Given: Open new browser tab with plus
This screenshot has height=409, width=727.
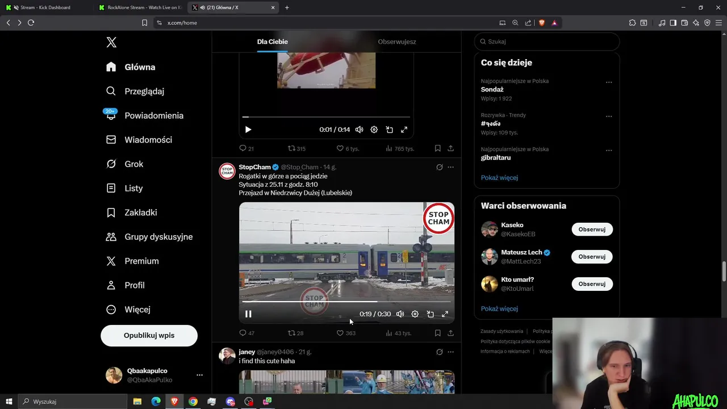Looking at the screenshot, I should [x=287, y=7].
